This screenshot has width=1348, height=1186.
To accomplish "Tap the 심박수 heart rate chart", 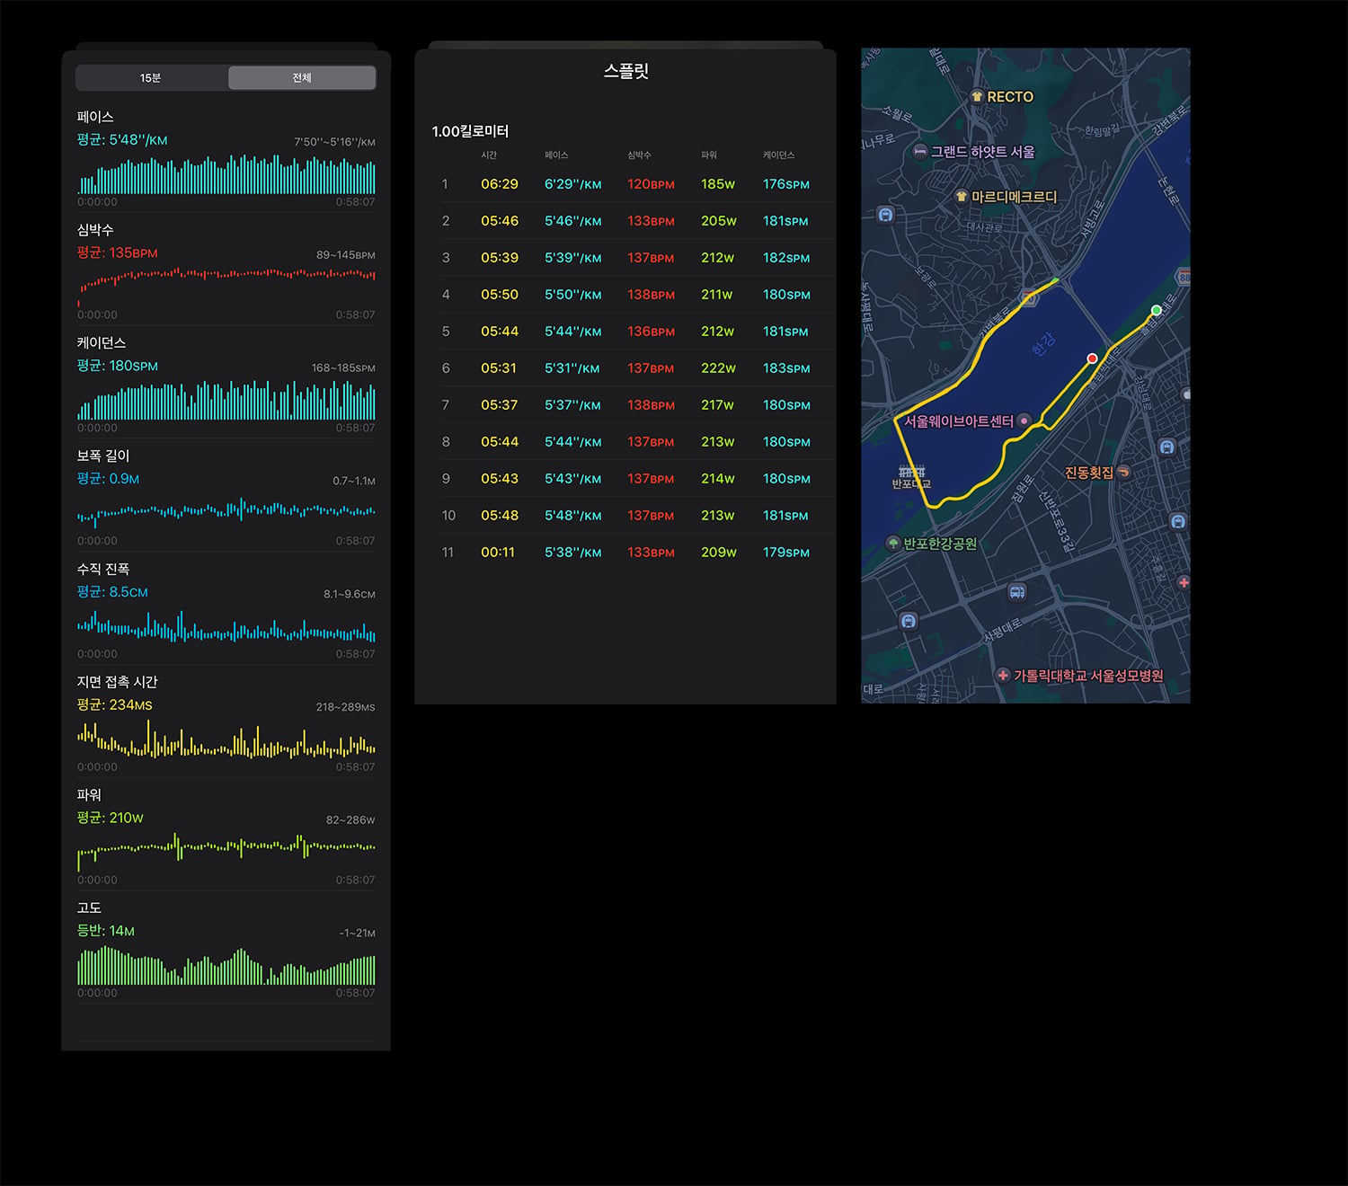I will tap(226, 286).
